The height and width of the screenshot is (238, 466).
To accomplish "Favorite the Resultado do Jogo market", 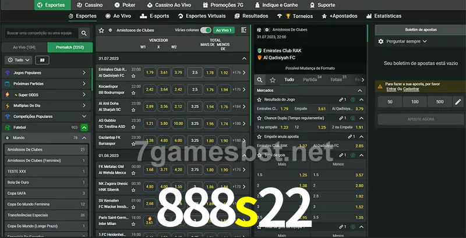I will [x=260, y=100].
